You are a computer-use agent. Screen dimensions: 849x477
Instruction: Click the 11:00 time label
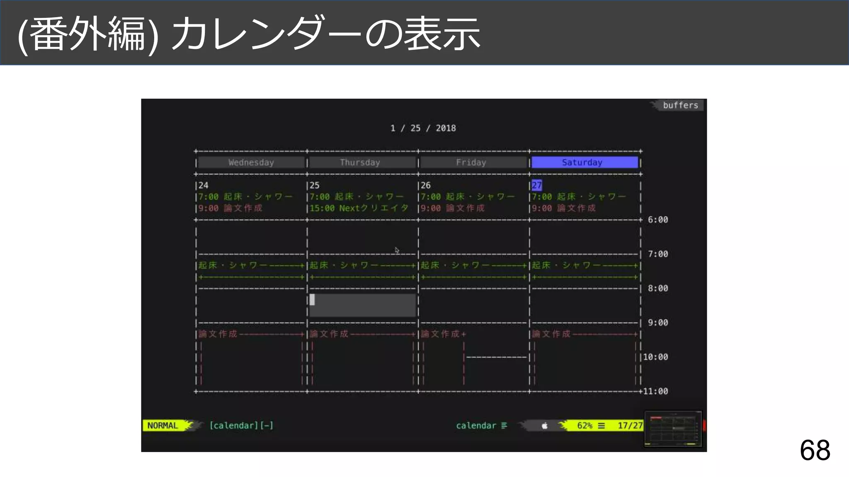(655, 391)
